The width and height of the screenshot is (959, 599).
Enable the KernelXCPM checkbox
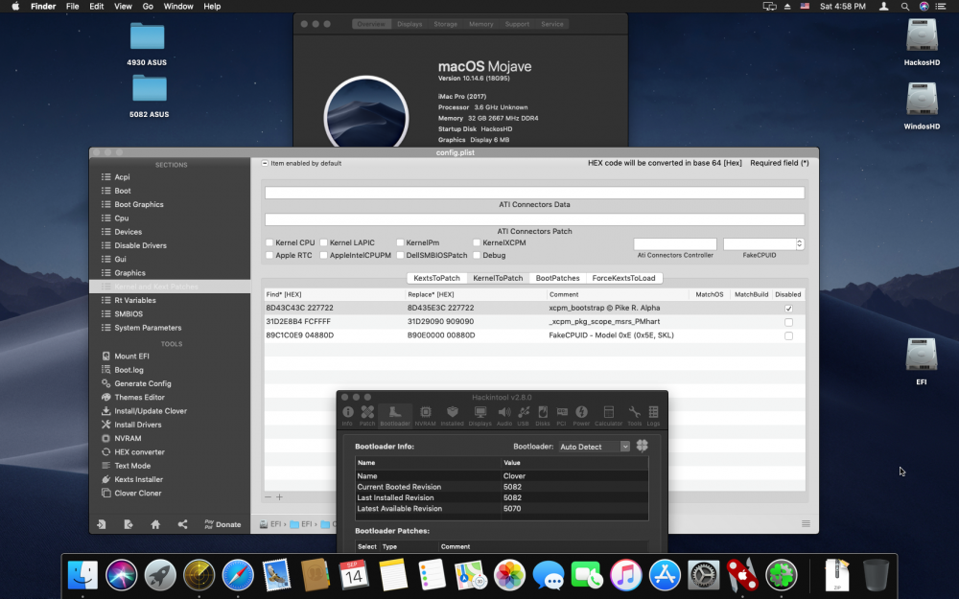point(477,242)
